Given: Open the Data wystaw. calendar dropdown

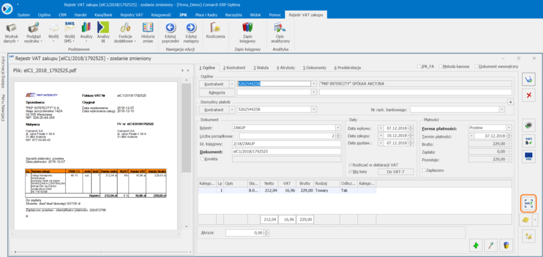Looking at the screenshot, I should (380, 143).
